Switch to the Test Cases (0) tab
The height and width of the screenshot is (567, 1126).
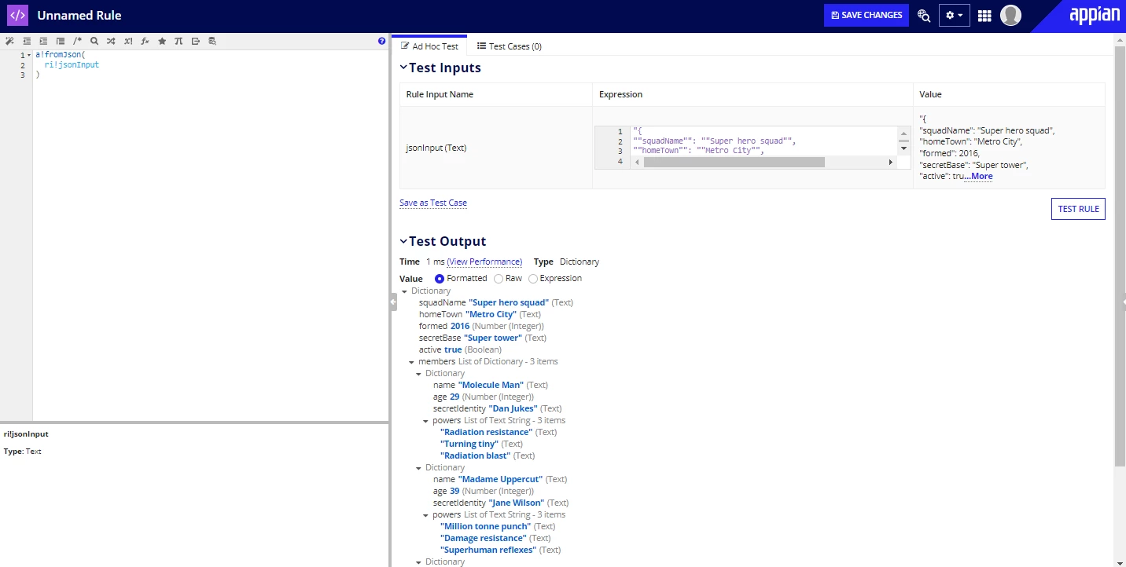click(509, 46)
